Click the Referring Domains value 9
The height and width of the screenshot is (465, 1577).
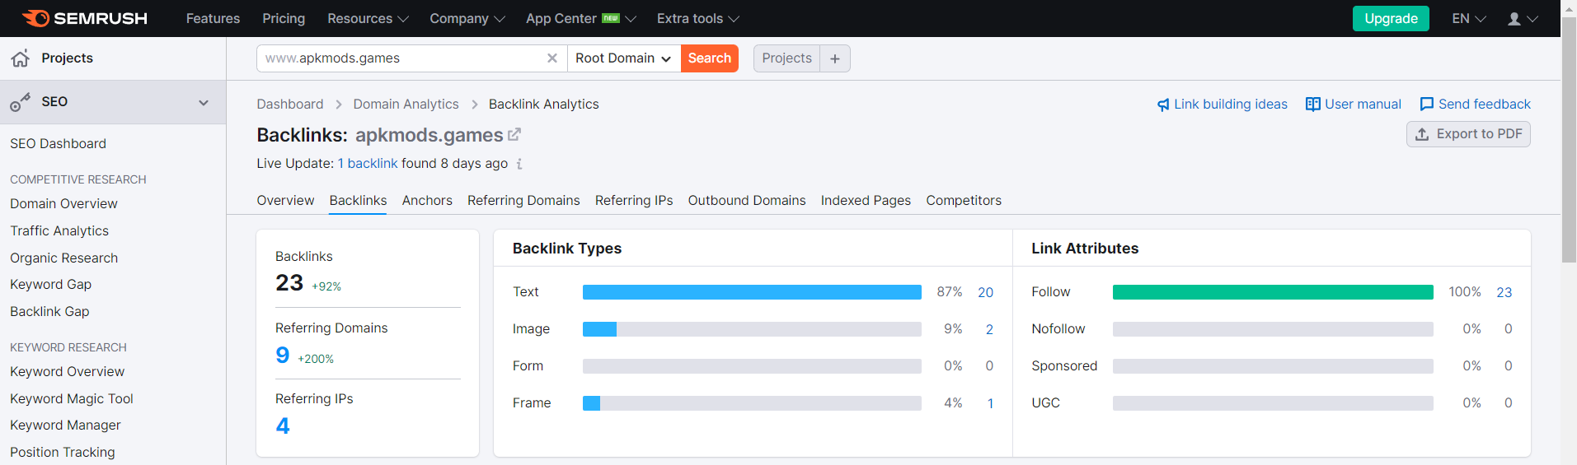tap(283, 355)
